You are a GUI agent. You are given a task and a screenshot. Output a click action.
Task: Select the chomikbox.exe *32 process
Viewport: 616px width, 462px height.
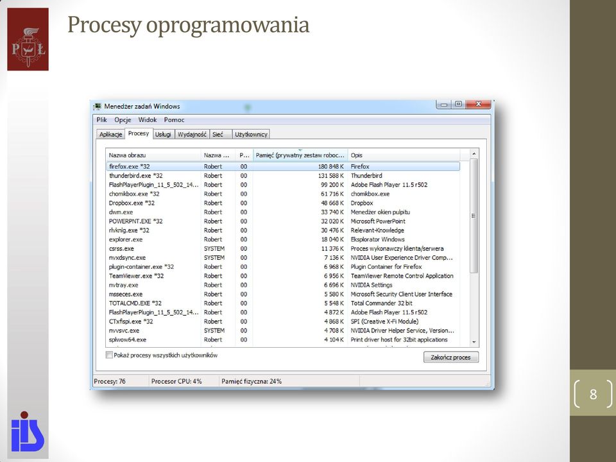point(283,194)
